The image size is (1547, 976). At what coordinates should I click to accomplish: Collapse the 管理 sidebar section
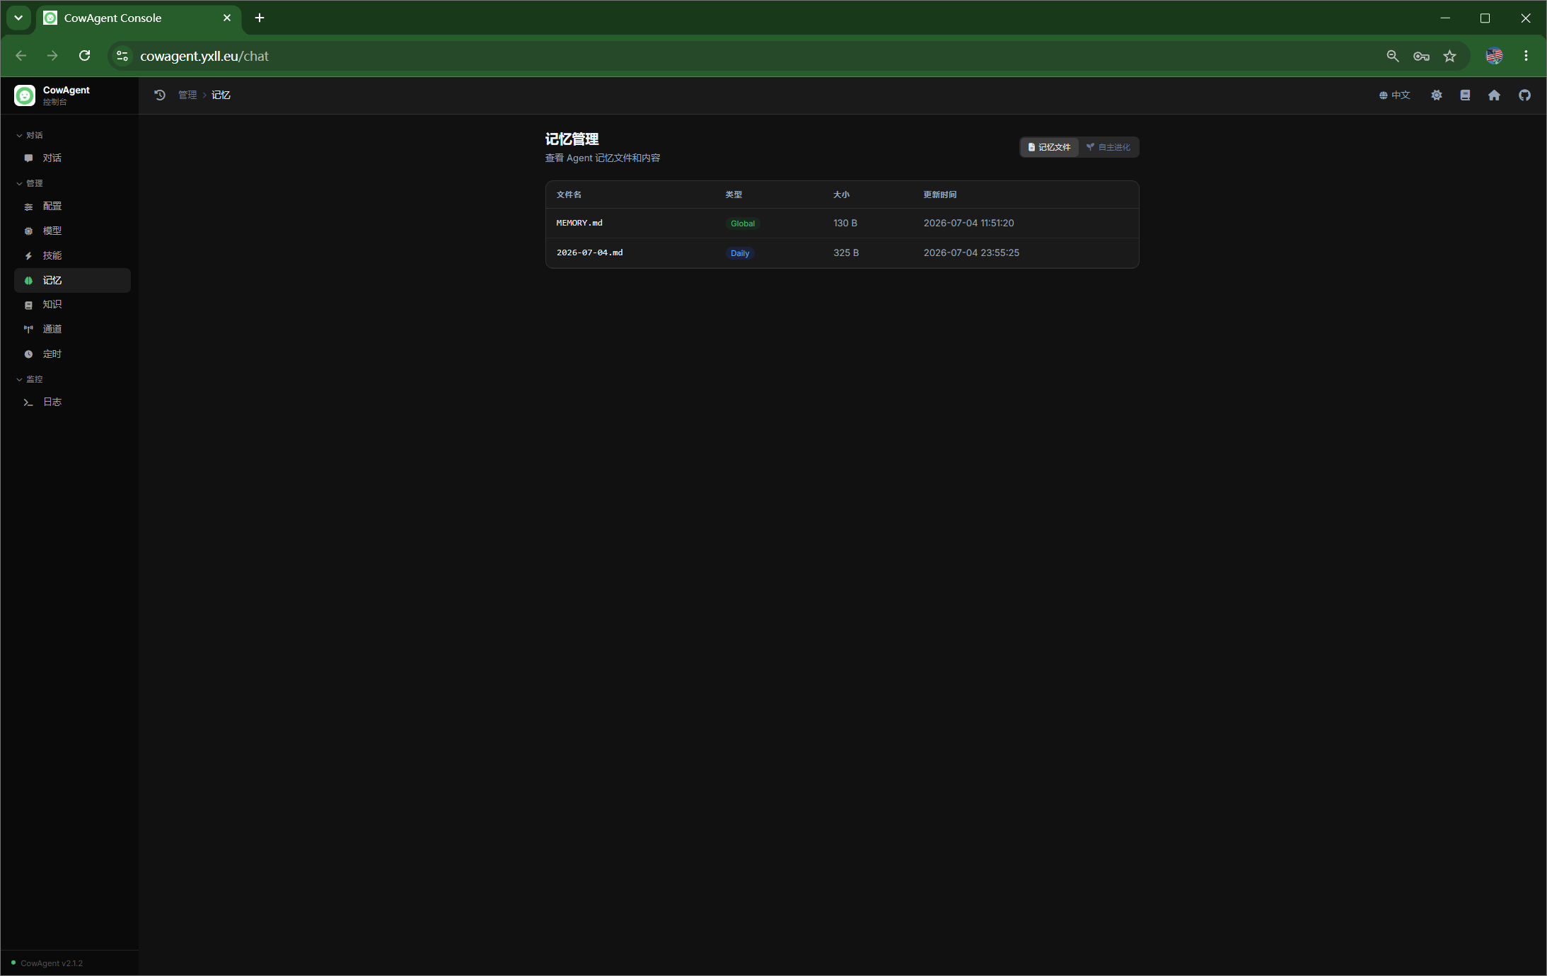30,183
